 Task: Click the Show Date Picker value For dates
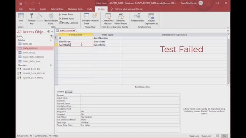click(130, 125)
